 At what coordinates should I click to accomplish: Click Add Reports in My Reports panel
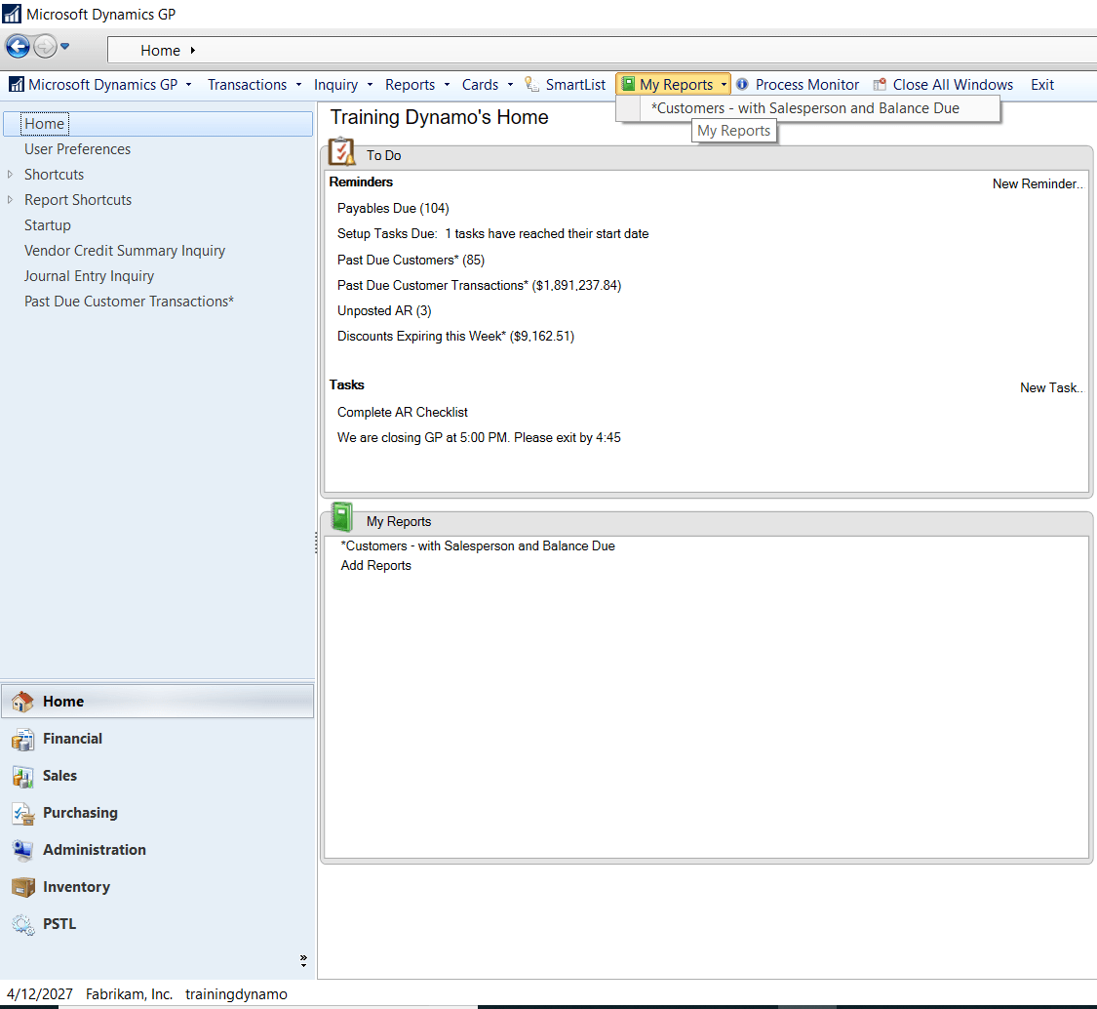(x=375, y=565)
